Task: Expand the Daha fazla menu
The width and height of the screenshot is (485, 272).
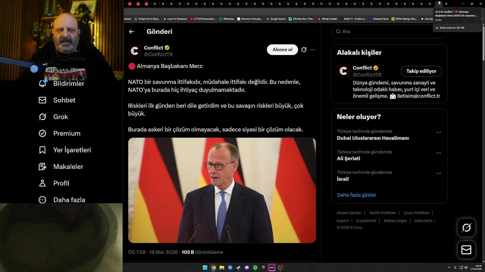Action: click(62, 200)
